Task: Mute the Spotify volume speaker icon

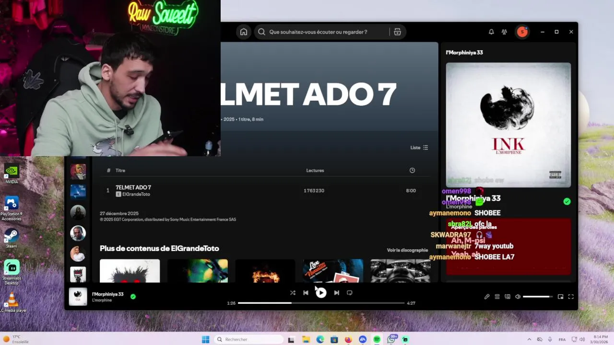Action: tap(518, 297)
